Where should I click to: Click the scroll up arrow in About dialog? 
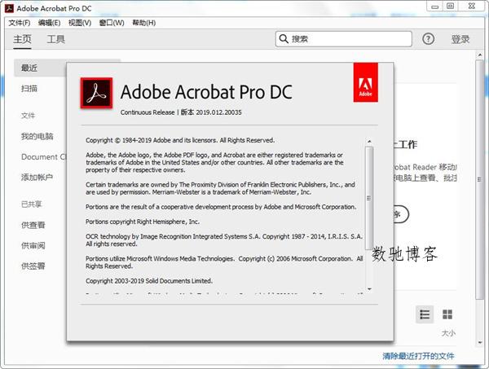click(369, 142)
